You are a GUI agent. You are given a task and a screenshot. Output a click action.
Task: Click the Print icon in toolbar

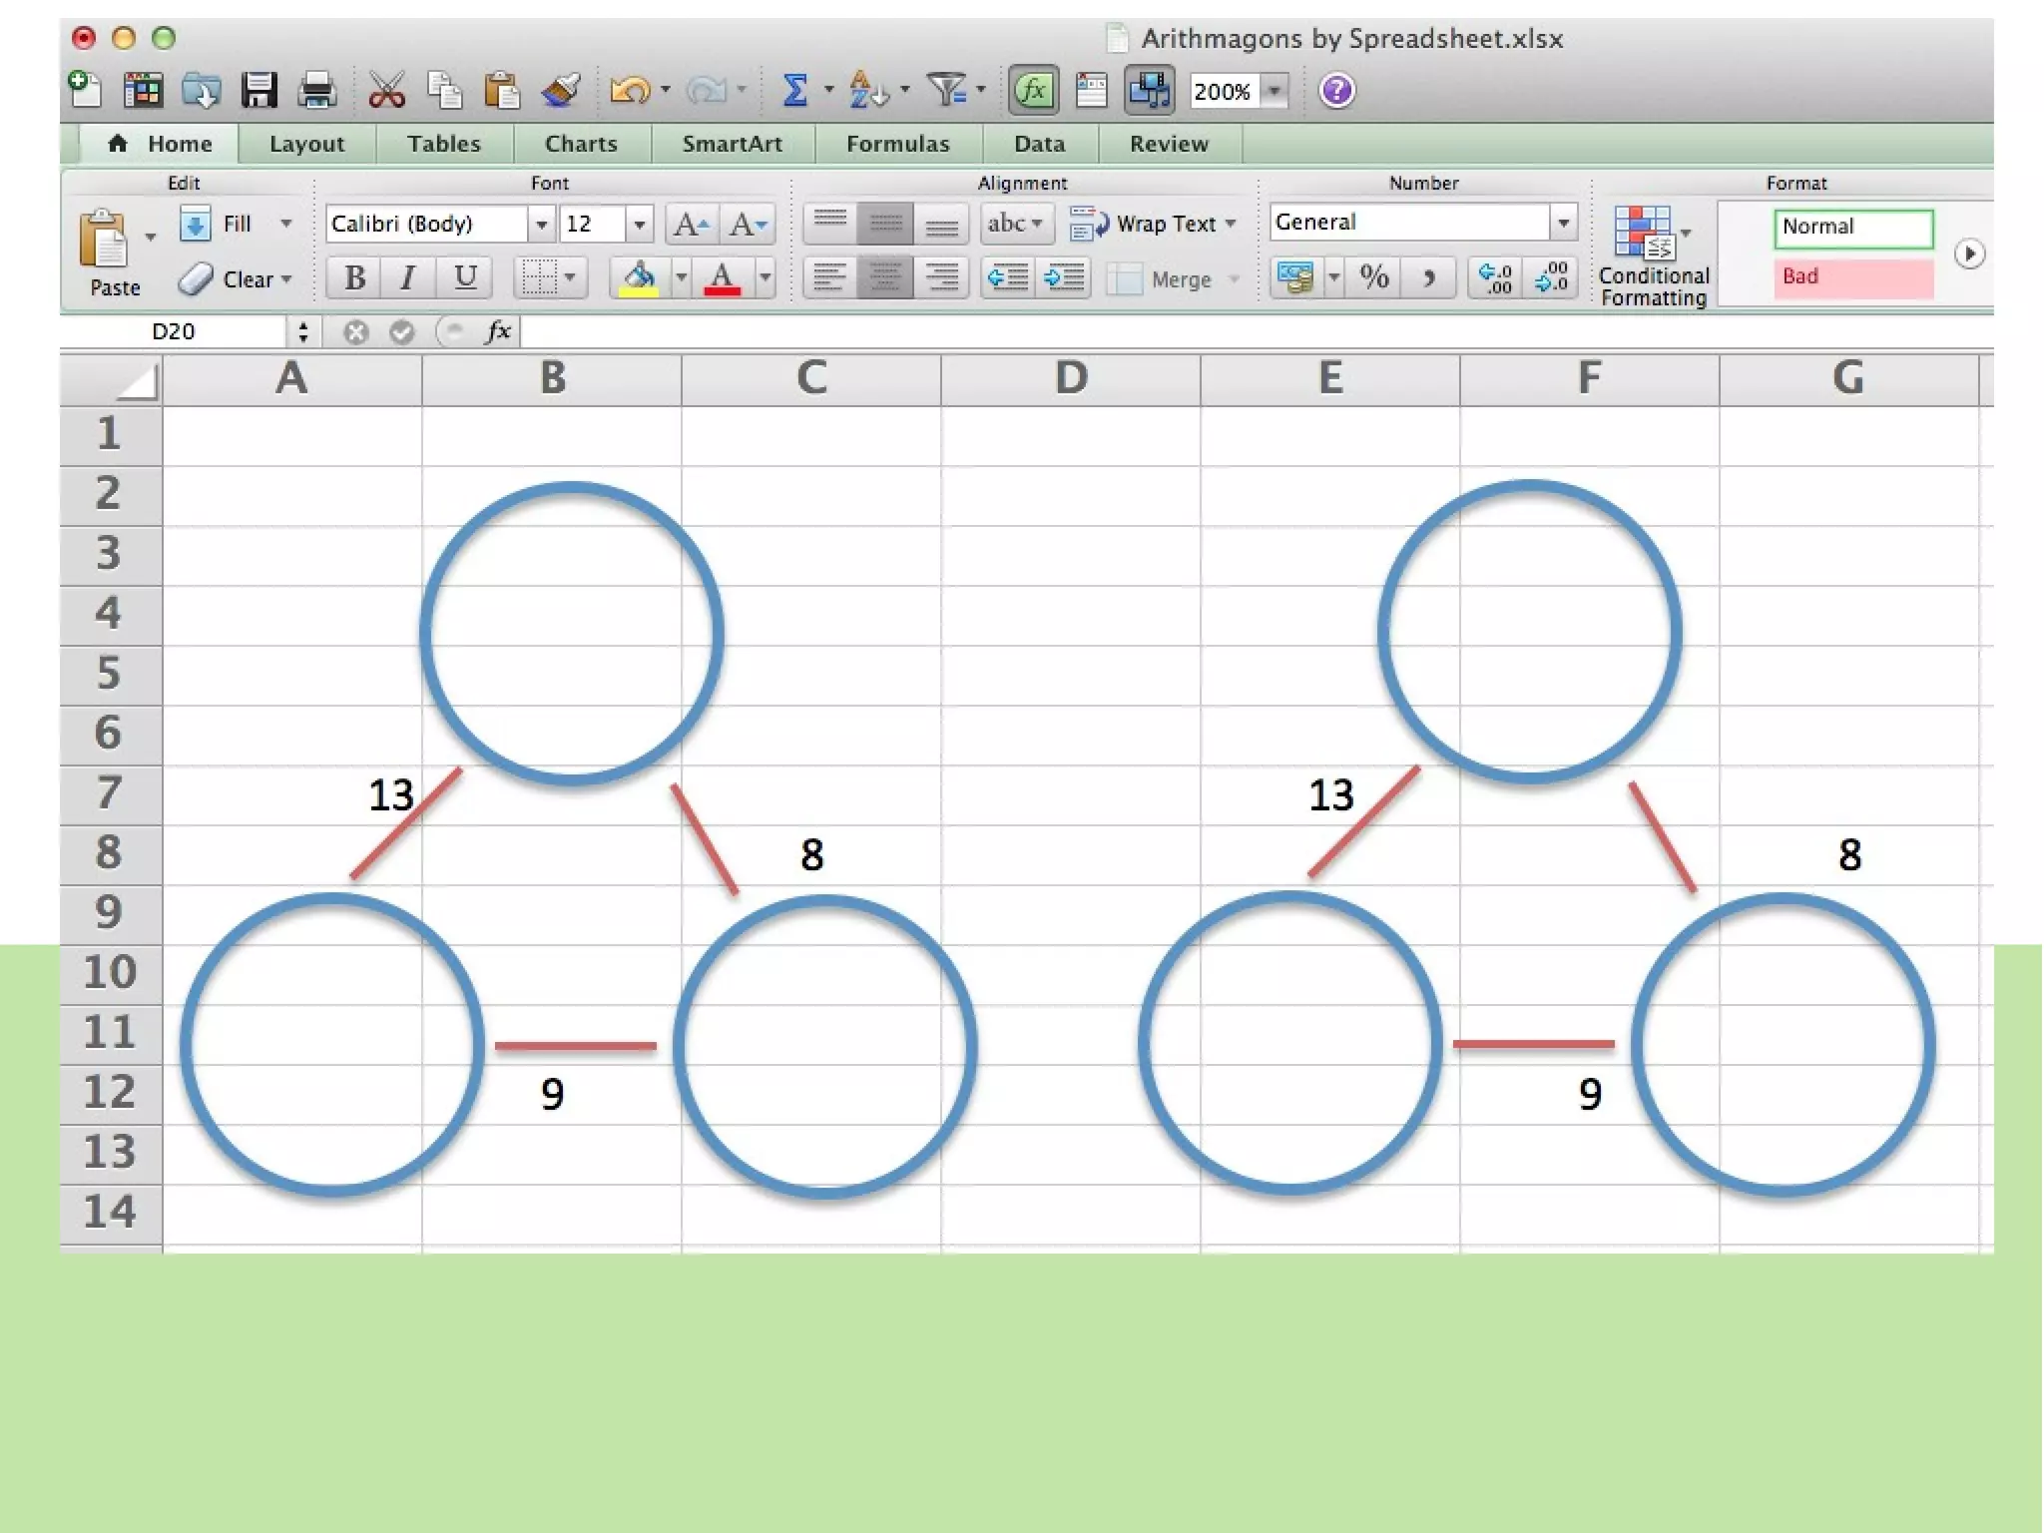coord(317,91)
